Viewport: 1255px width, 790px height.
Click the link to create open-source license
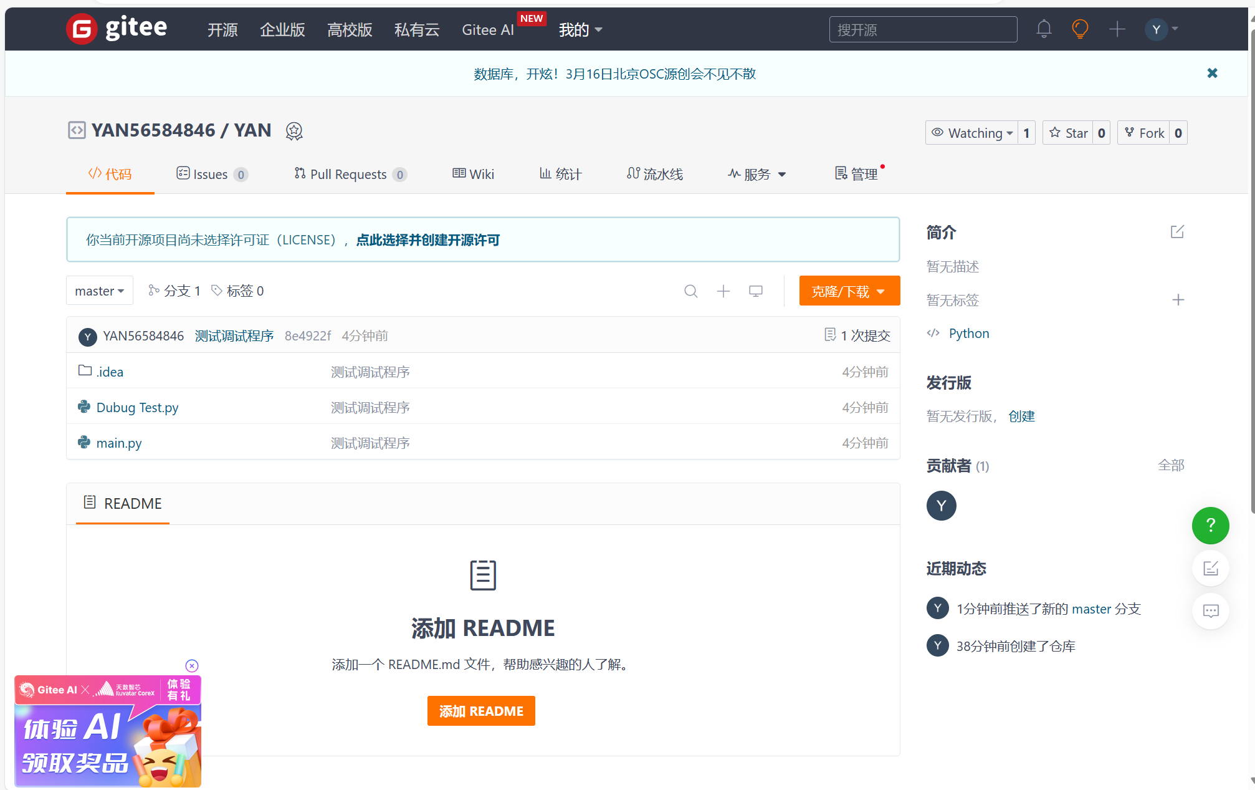428,240
